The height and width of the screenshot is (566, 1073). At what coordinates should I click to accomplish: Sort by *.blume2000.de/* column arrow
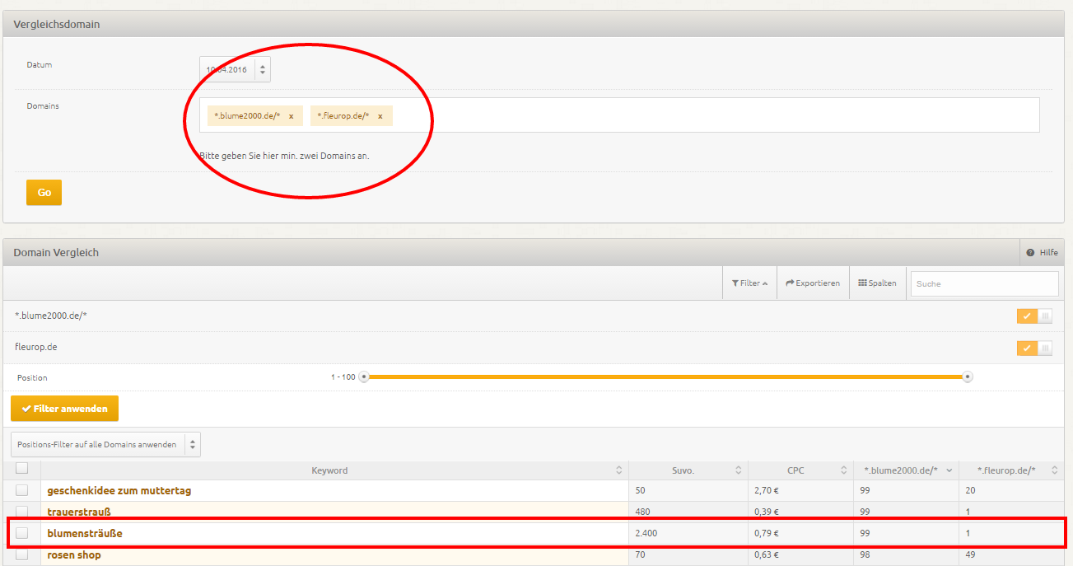[949, 470]
